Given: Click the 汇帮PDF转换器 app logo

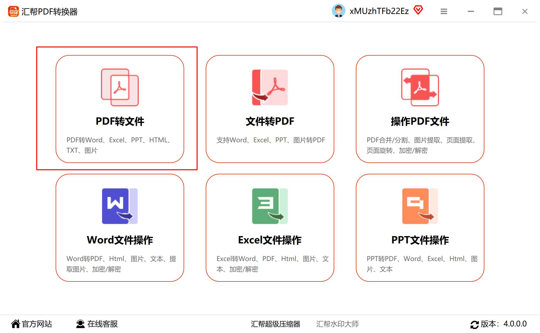Looking at the screenshot, I should click(x=13, y=11).
